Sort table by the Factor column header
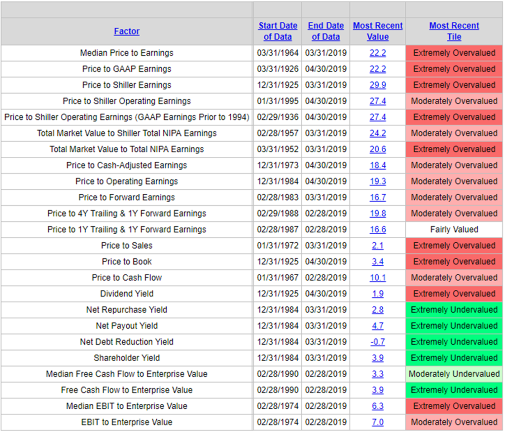505x432 pixels. pyautogui.click(x=127, y=31)
